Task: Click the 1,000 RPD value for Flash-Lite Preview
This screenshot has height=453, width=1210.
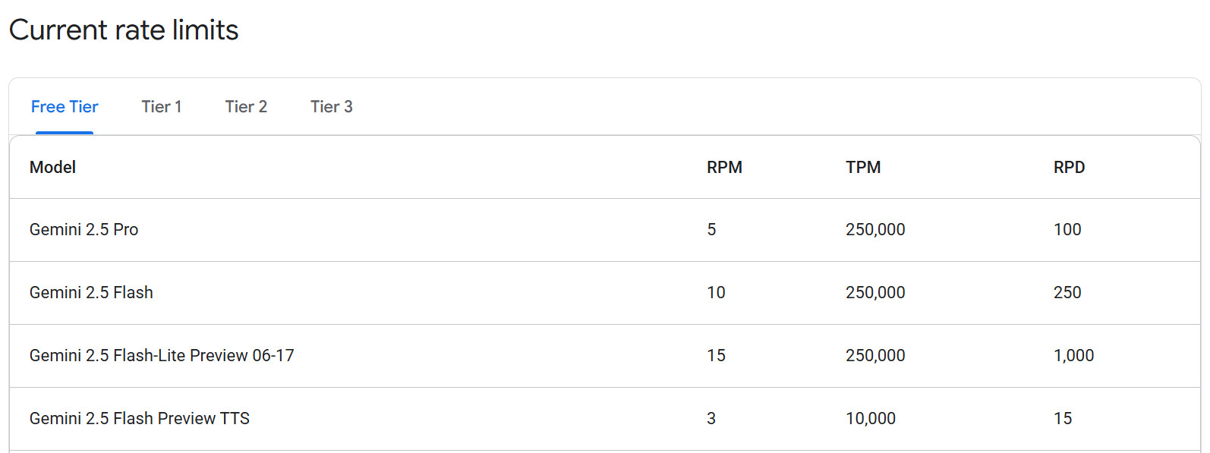Action: pyautogui.click(x=1073, y=356)
